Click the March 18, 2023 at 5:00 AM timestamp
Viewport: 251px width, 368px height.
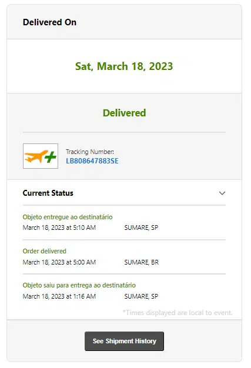click(x=59, y=262)
